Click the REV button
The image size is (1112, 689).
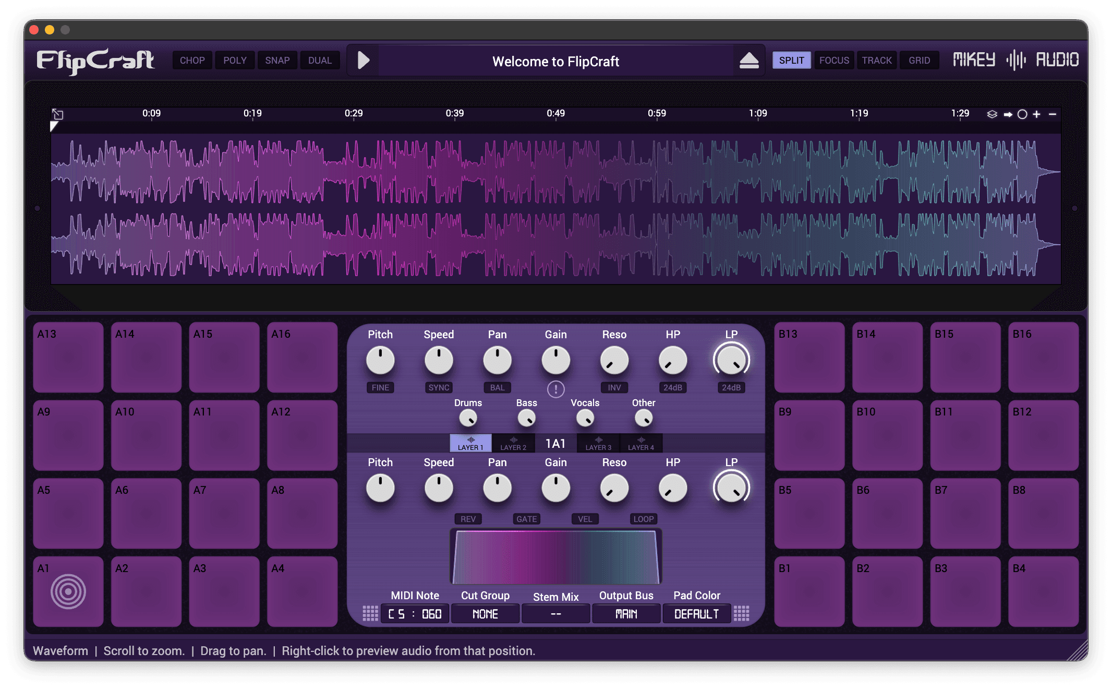tap(468, 519)
